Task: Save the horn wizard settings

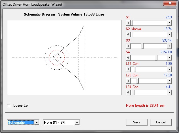Action: [x=137, y=122]
